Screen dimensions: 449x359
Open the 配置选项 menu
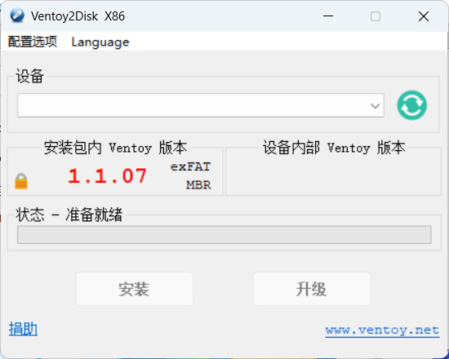(33, 42)
